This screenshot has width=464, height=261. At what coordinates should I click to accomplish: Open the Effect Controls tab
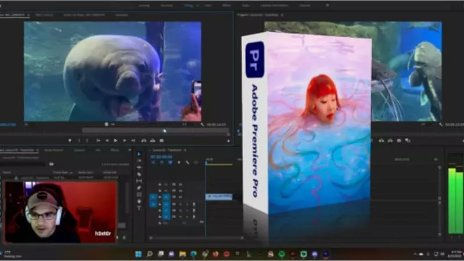44,15
